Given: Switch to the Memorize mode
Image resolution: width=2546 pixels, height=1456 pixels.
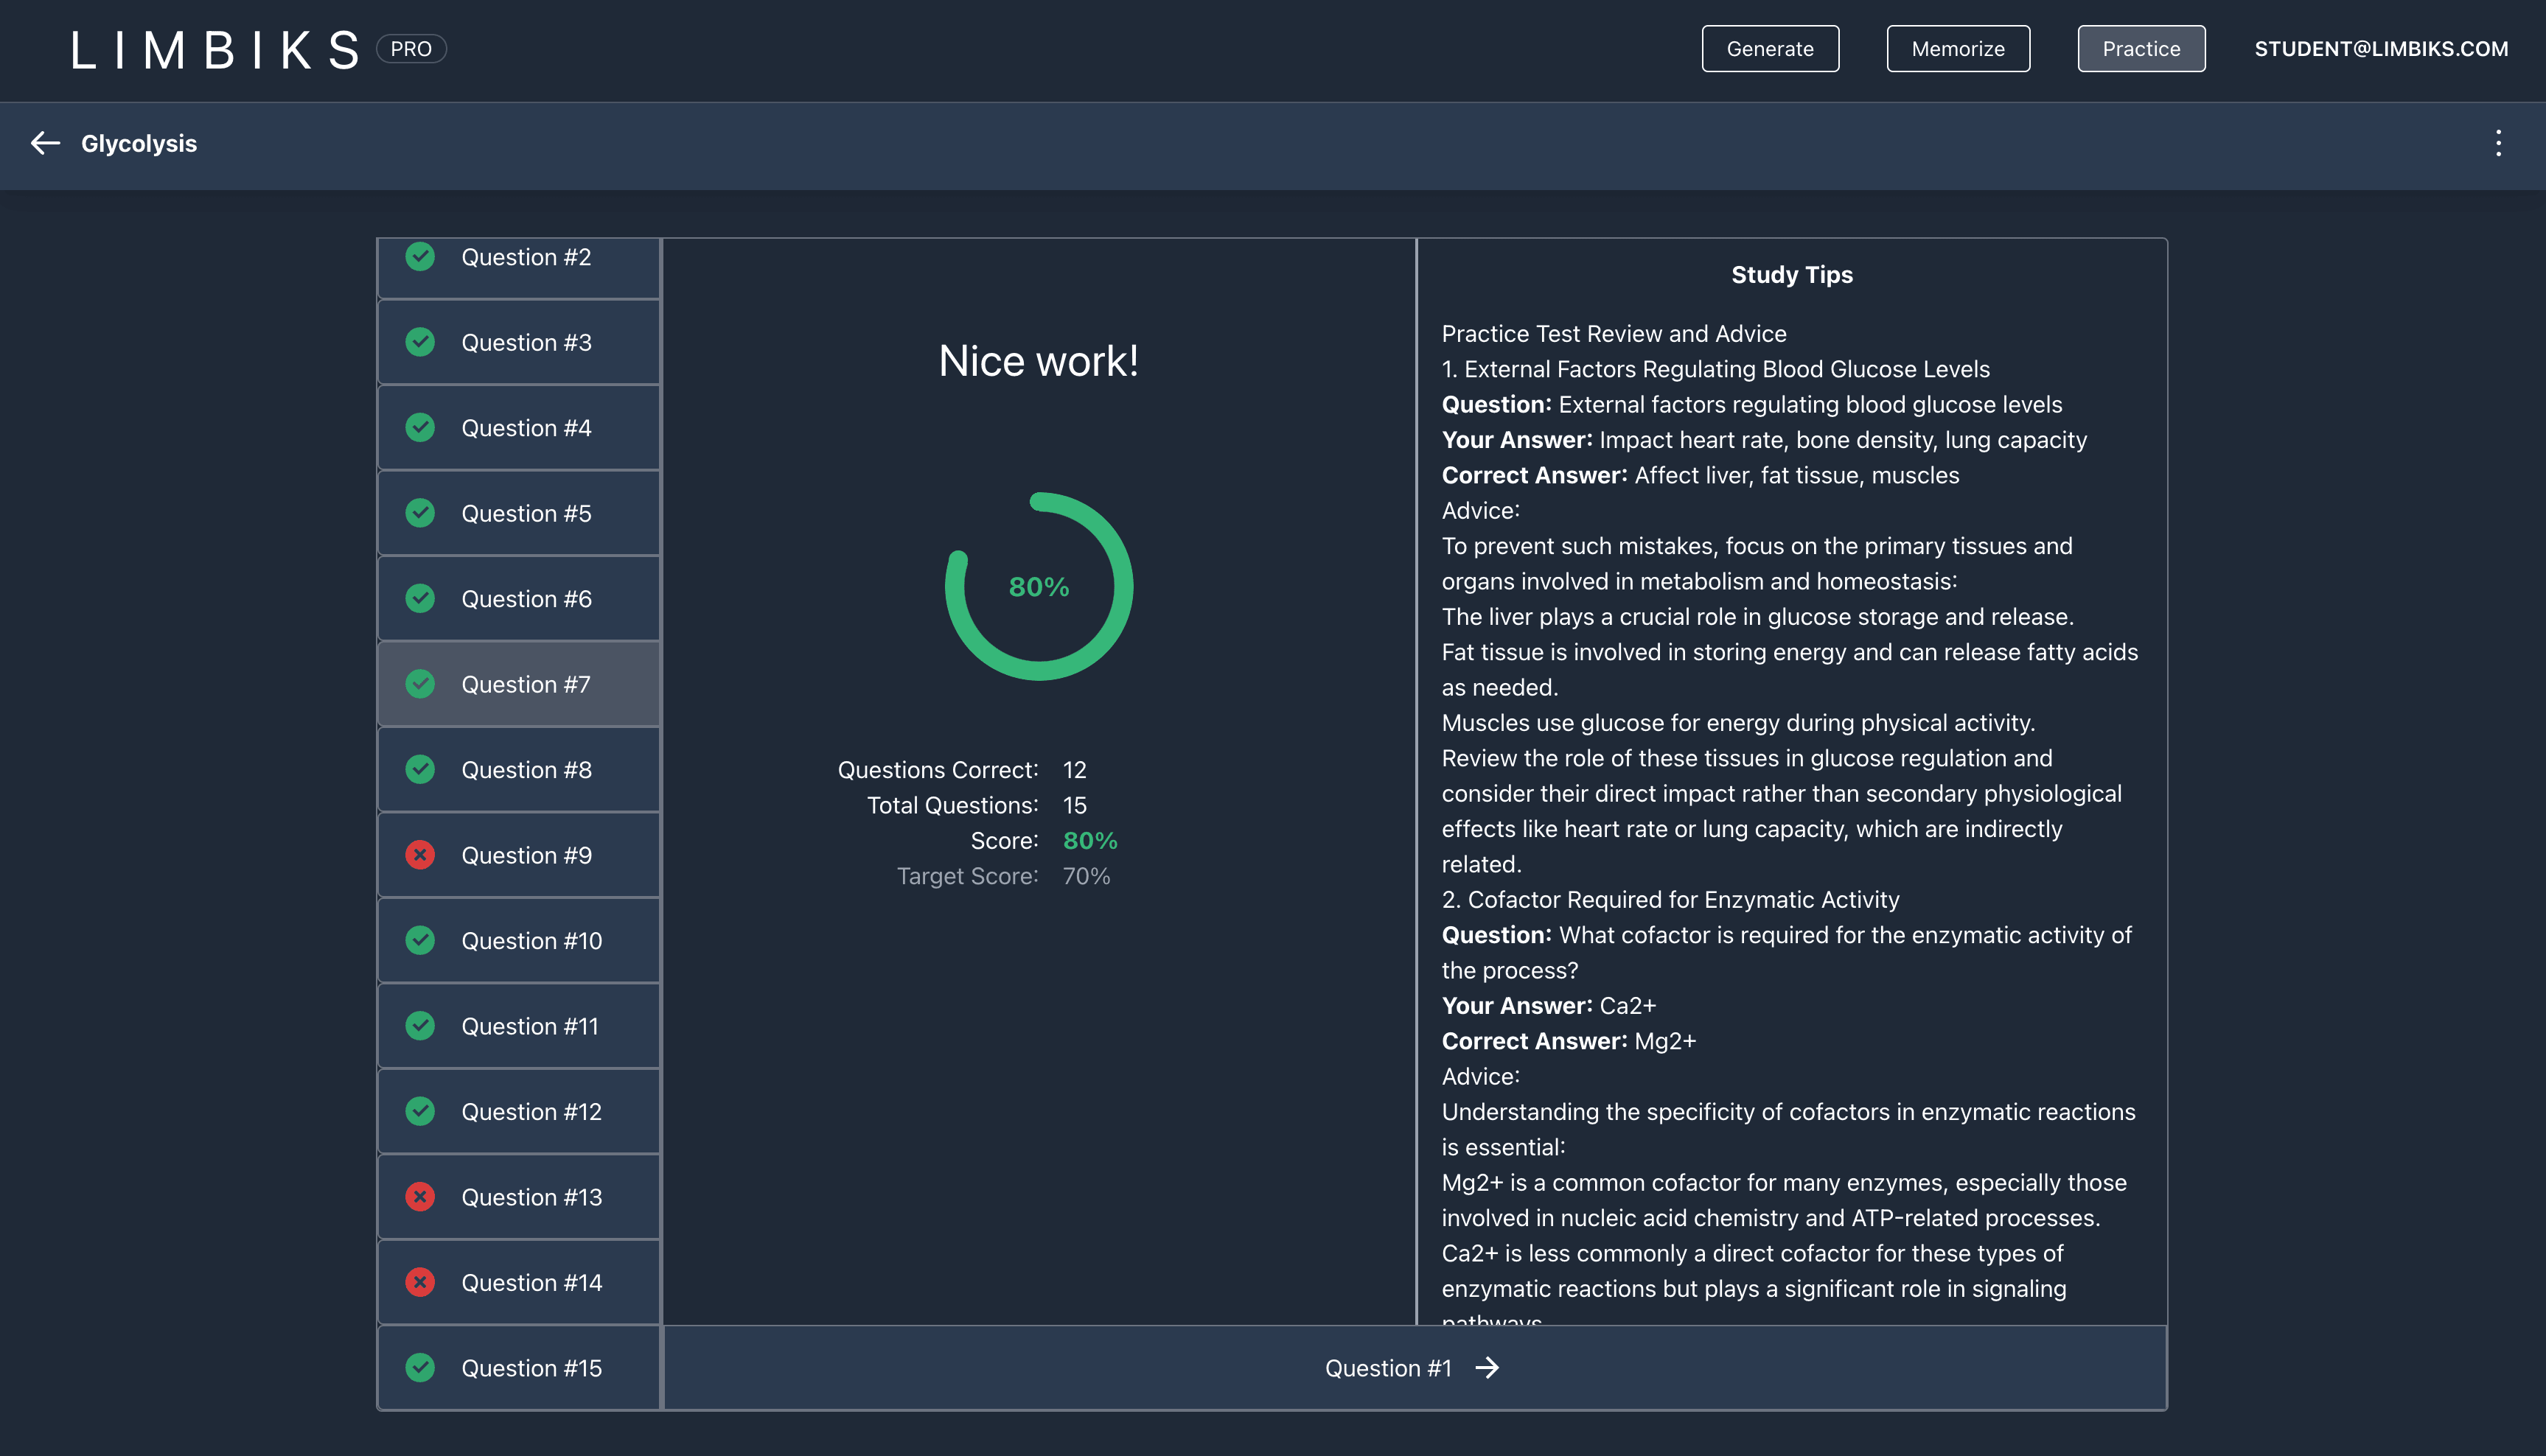Looking at the screenshot, I should coord(1957,49).
